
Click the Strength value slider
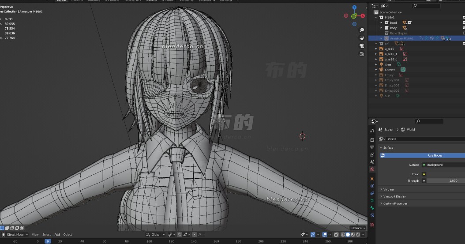pos(446,180)
